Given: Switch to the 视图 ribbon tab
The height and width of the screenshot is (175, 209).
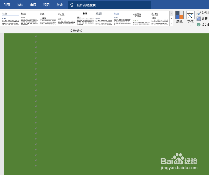Looking at the screenshot, I should tap(47, 5).
